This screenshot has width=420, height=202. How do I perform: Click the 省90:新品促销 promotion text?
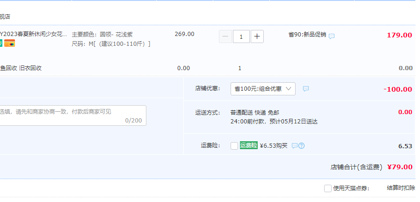(x=307, y=35)
